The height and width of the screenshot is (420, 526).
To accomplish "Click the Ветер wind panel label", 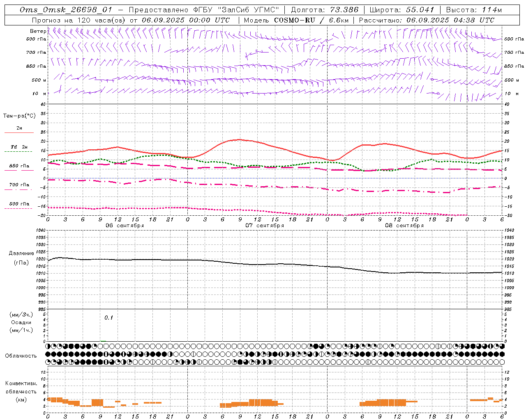I will (x=38, y=31).
